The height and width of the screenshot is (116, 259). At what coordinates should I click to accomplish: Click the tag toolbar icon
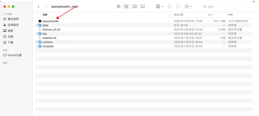pyautogui.click(x=178, y=6)
